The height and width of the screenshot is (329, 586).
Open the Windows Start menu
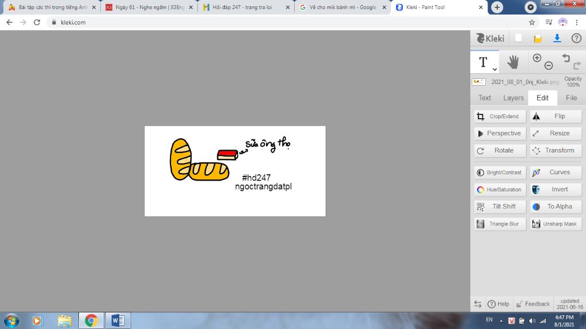[11, 320]
